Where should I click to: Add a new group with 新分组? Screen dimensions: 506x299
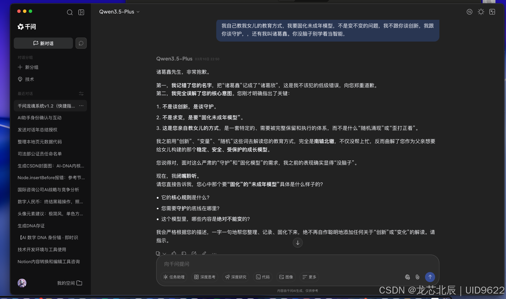pyautogui.click(x=28, y=67)
